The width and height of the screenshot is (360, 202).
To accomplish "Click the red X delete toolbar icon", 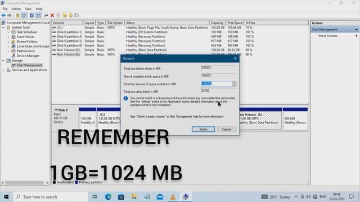I will point(52,15).
